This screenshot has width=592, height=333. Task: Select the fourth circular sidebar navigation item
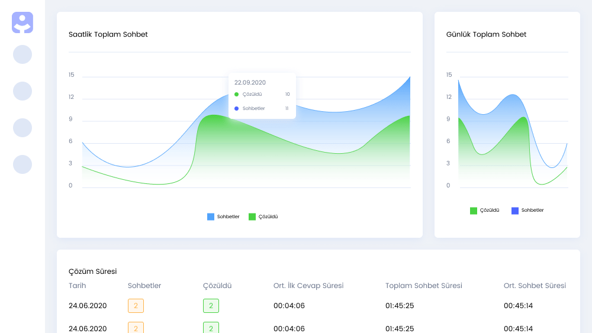[x=22, y=164]
